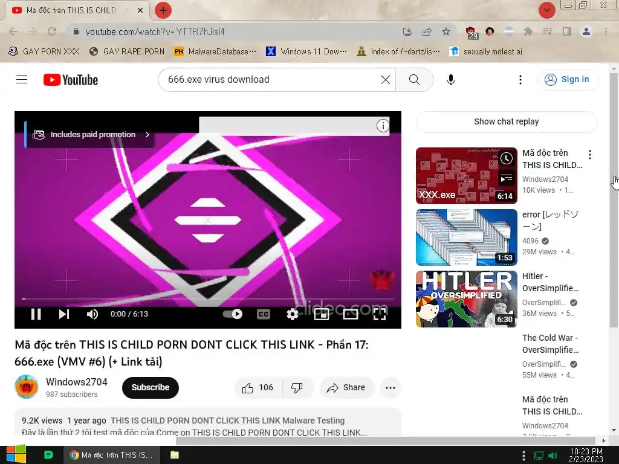
Task: Click the address bar URL
Action: pyautogui.click(x=155, y=31)
